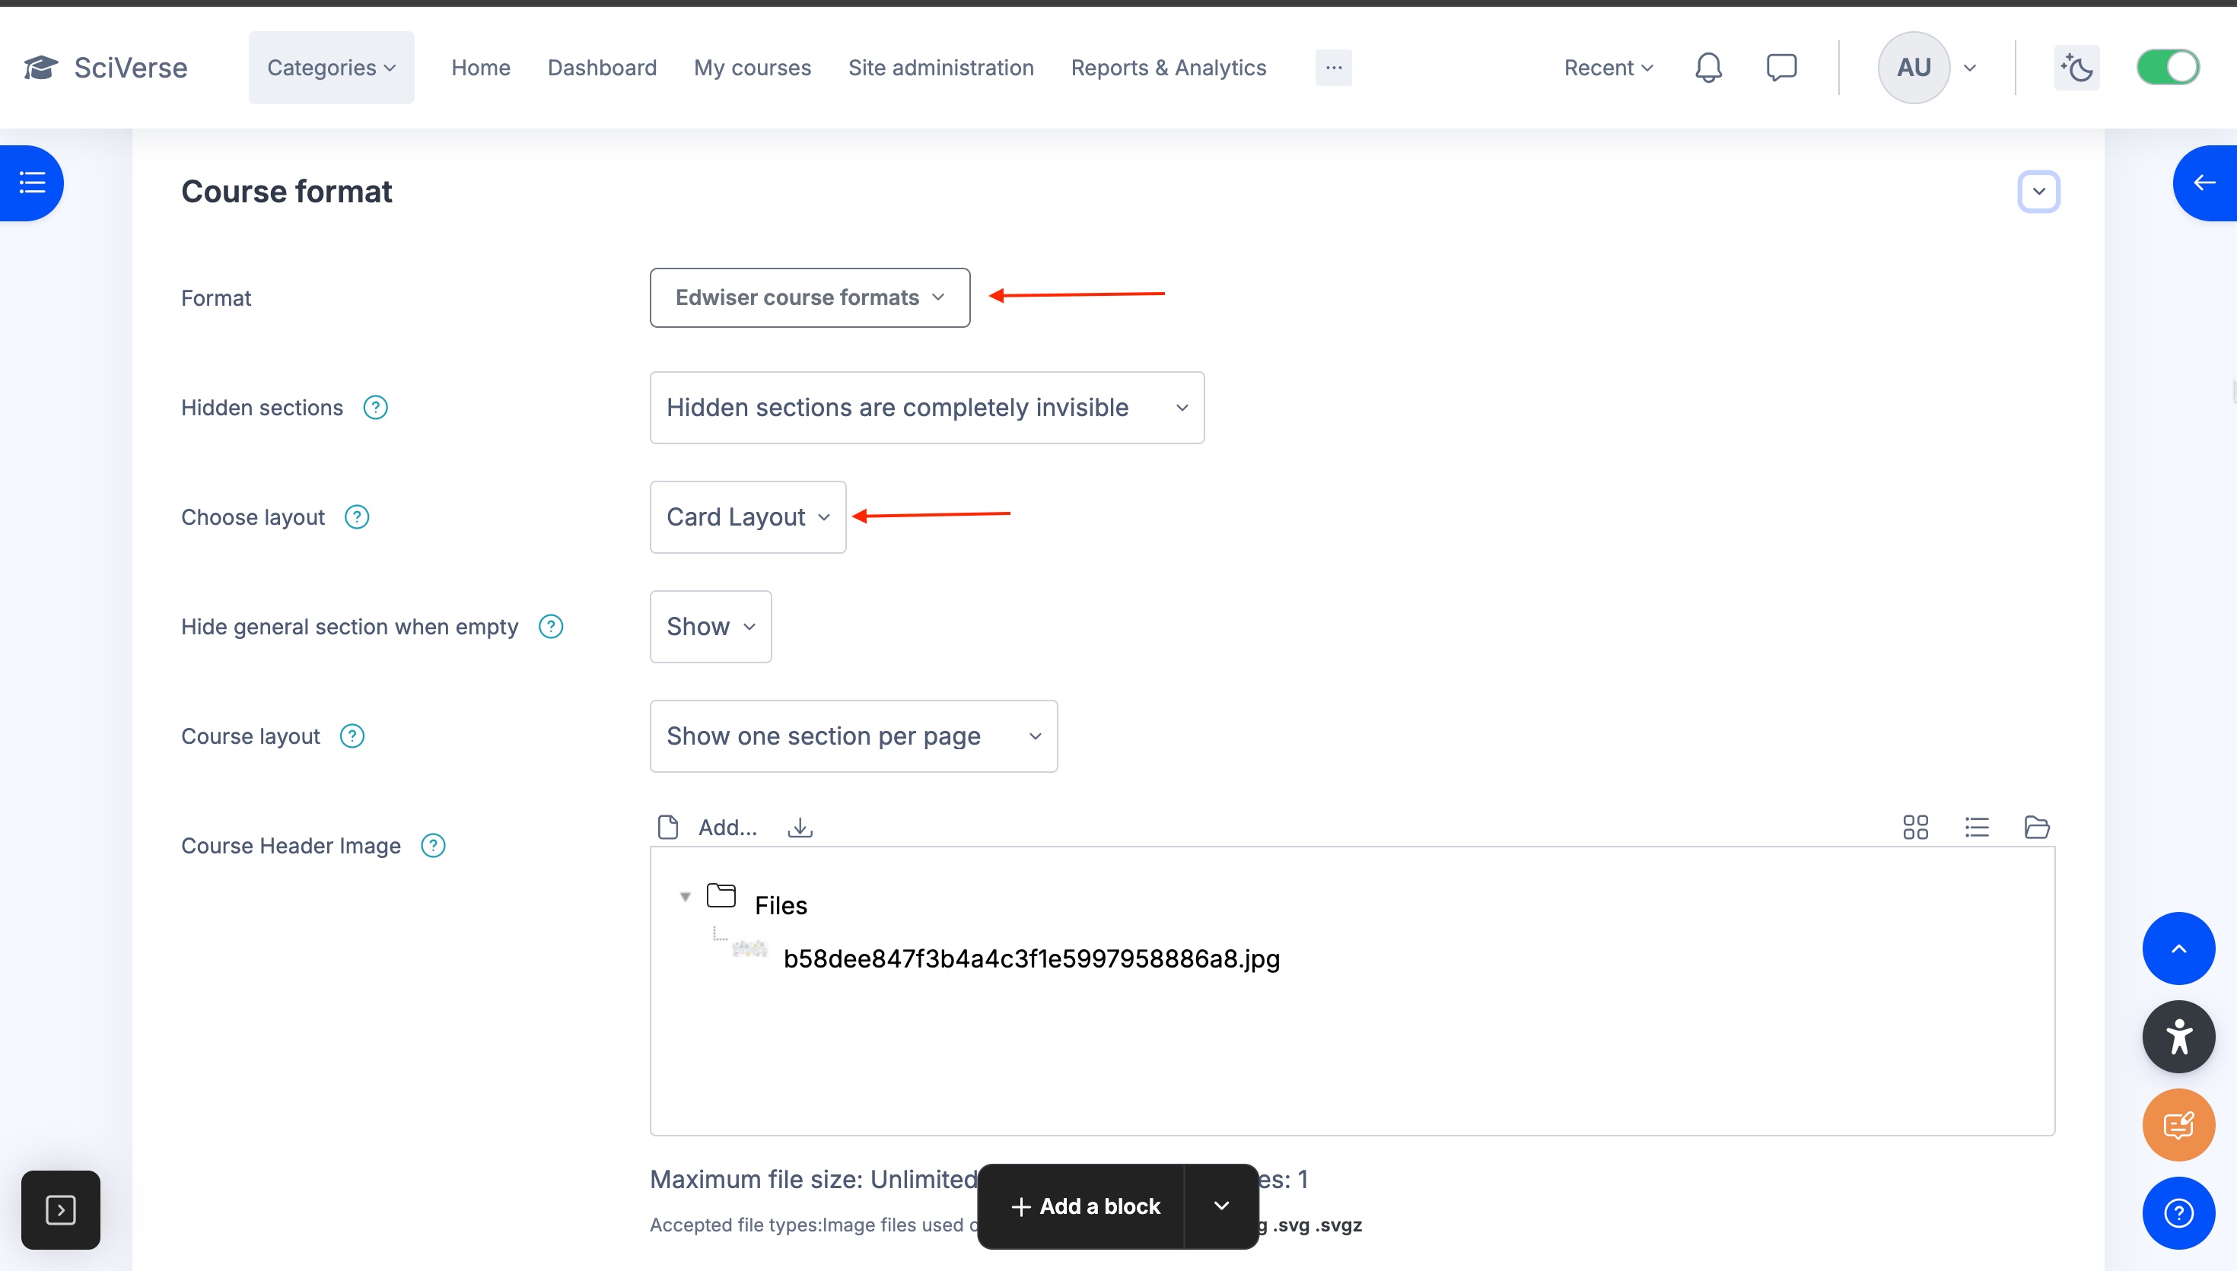The width and height of the screenshot is (2237, 1271).
Task: Download all files in Course Header Image
Action: tap(800, 827)
